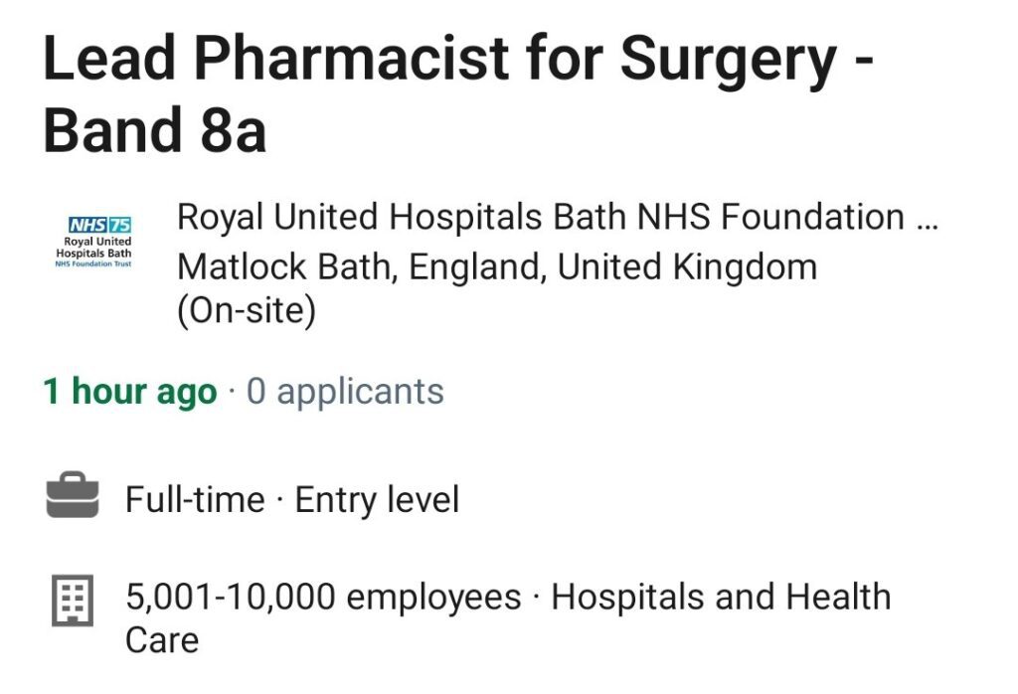The image size is (1018, 694).
Task: Click the word Surgery in the title
Action: (729, 60)
